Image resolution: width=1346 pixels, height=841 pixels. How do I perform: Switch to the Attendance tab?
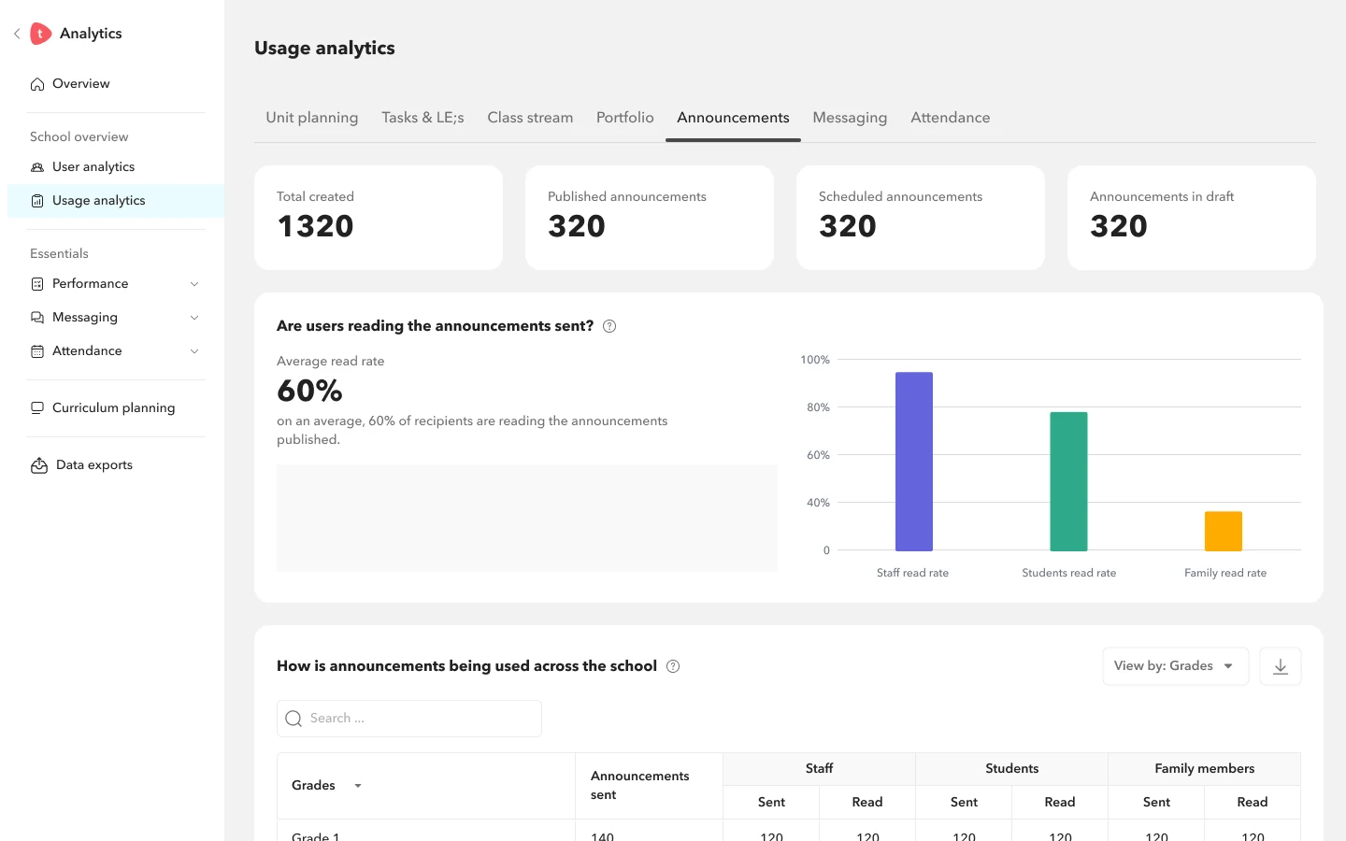(x=951, y=118)
